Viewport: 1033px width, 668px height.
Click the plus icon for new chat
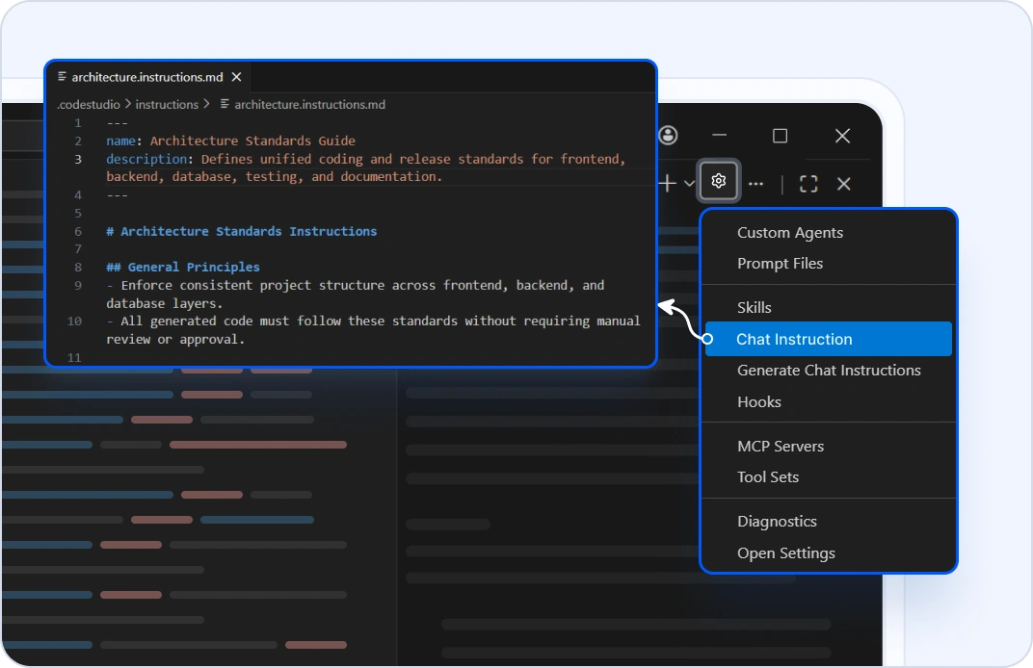pos(668,183)
